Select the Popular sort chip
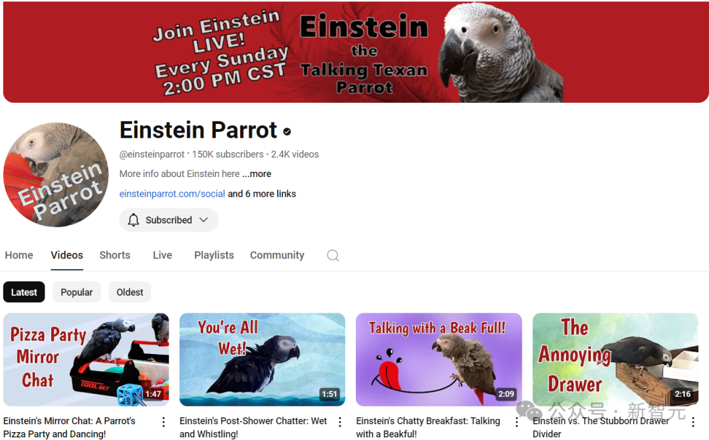Image resolution: width=709 pixels, height=440 pixels. [x=76, y=292]
